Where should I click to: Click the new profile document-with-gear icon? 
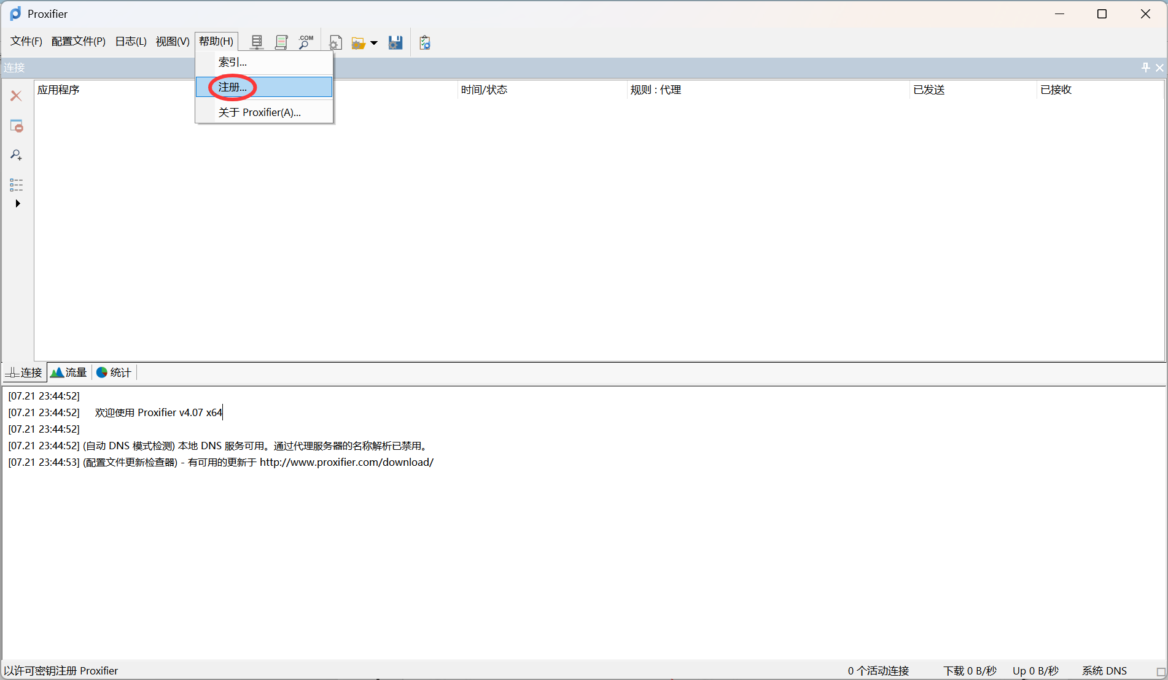(x=335, y=42)
